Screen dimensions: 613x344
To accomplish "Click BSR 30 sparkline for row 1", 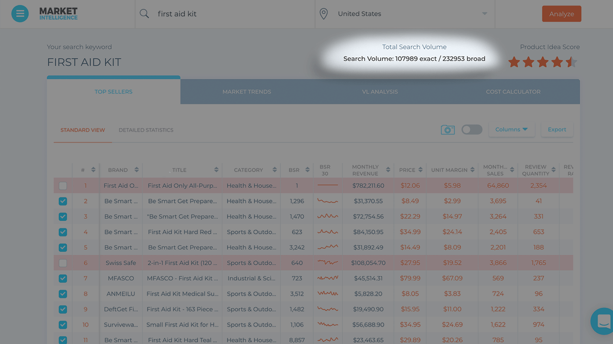I will (x=328, y=185).
